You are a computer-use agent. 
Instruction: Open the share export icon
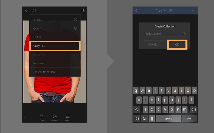pyautogui.click(x=83, y=10)
